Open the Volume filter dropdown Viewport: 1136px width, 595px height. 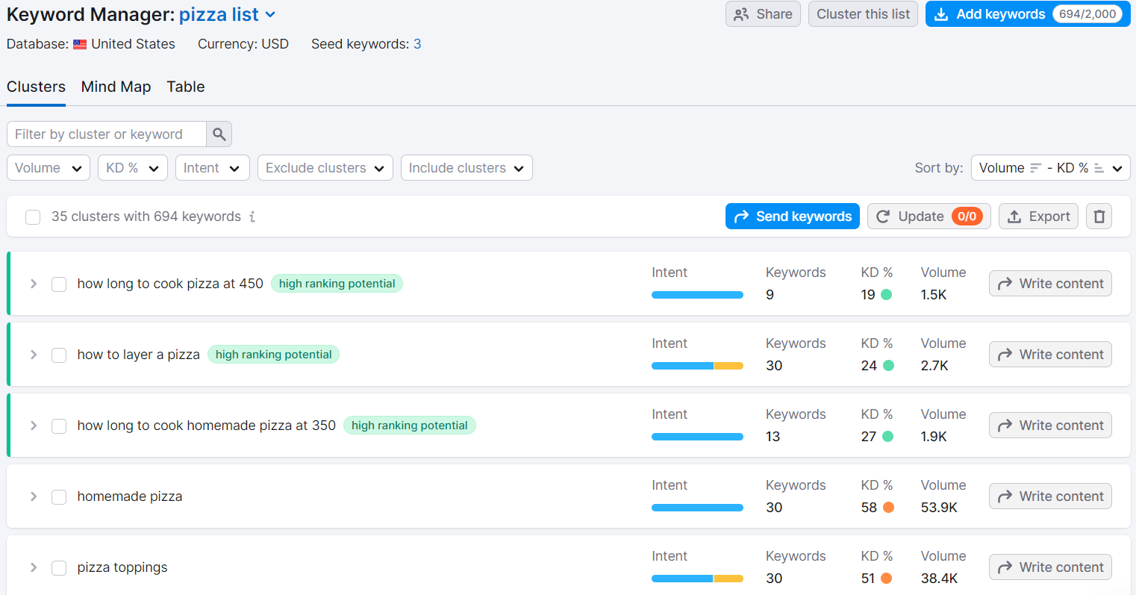(49, 168)
